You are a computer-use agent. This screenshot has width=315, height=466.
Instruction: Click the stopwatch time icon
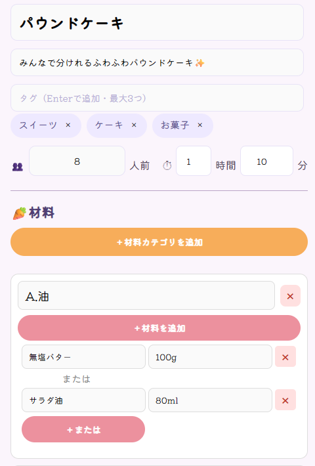(x=167, y=165)
